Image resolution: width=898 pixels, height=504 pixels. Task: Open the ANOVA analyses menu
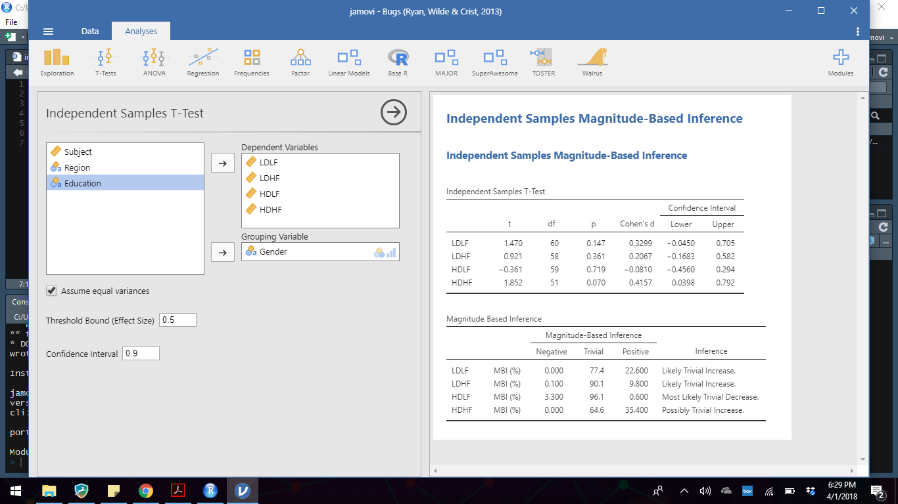point(154,63)
